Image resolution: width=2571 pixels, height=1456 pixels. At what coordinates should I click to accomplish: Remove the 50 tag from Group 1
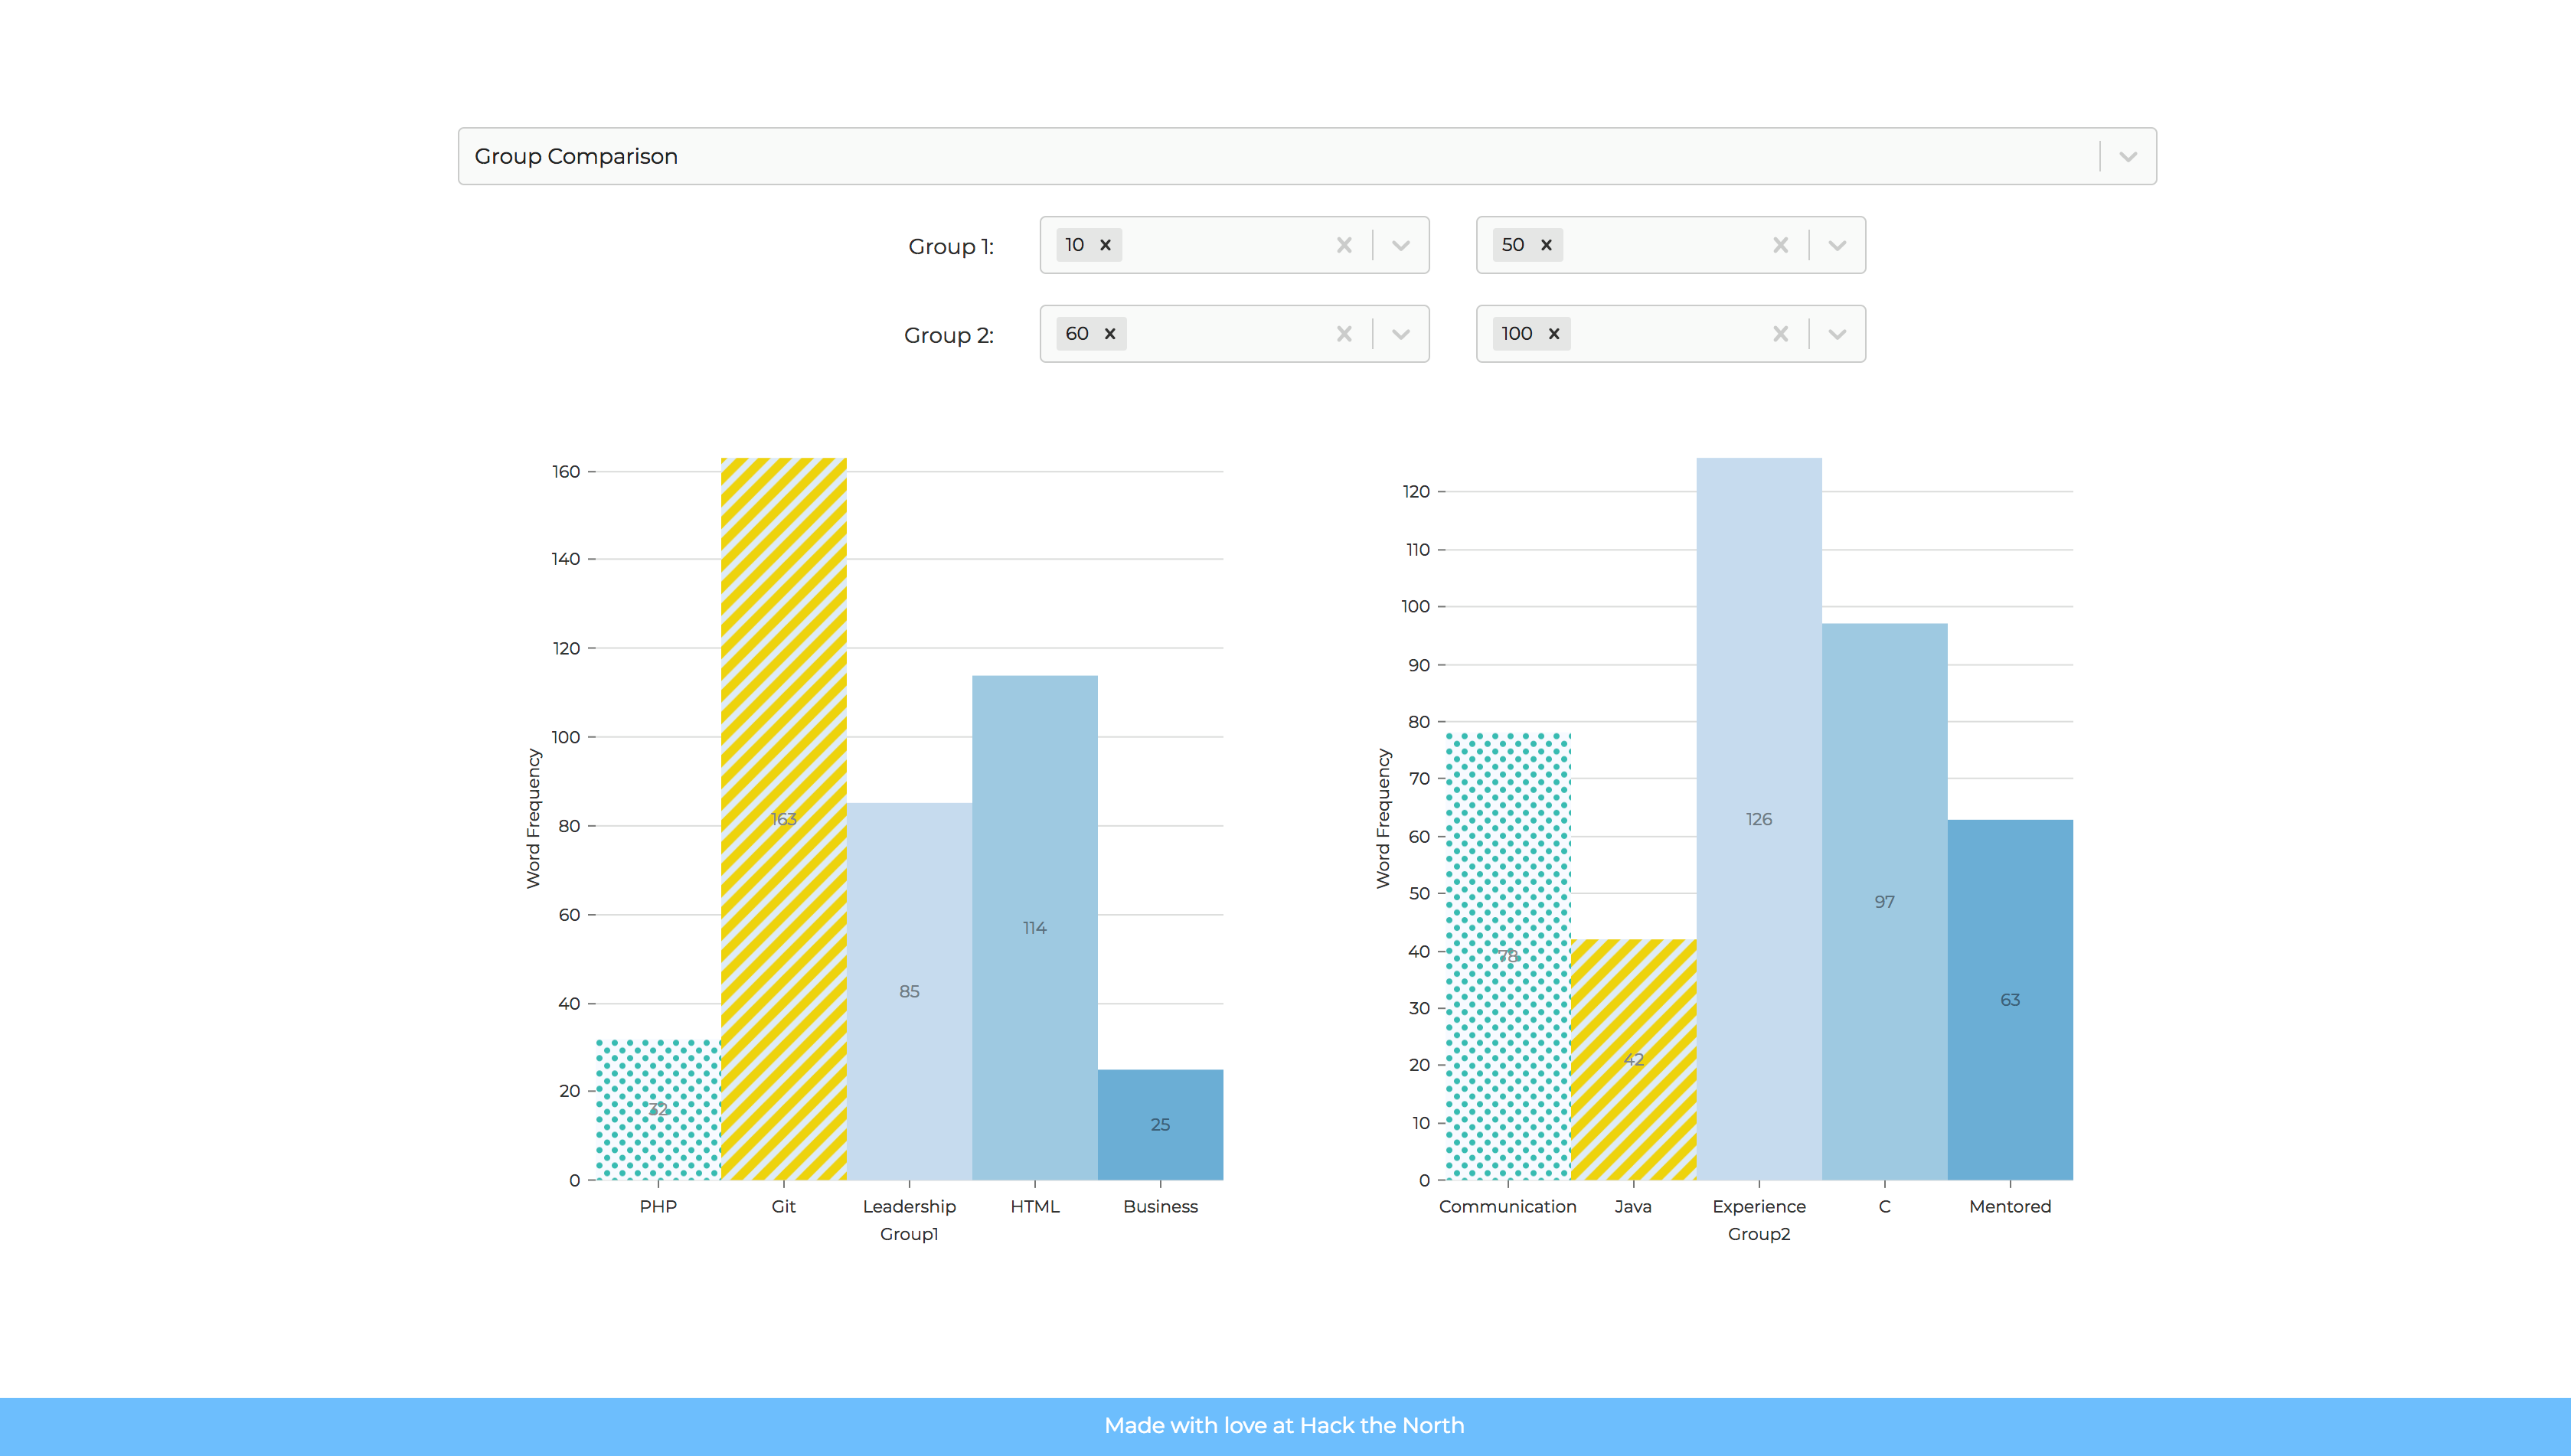(x=1546, y=245)
